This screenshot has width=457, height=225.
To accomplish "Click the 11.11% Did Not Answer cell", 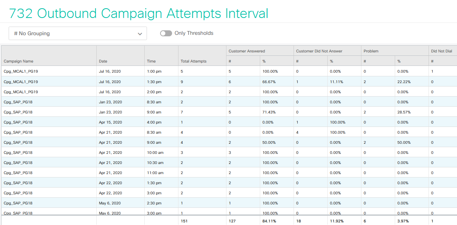I will tap(336, 82).
